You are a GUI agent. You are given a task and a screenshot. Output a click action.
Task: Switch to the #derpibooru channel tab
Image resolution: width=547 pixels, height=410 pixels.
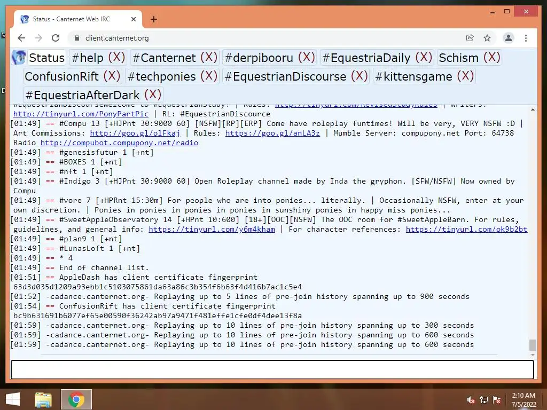point(259,58)
